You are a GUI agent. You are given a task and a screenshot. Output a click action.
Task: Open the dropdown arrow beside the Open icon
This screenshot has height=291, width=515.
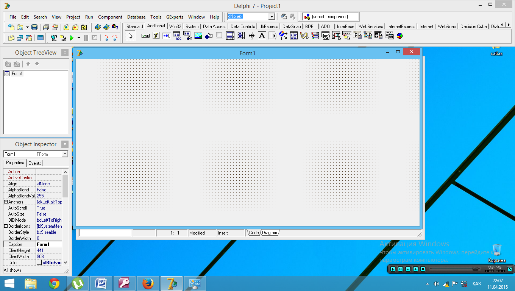click(27, 27)
